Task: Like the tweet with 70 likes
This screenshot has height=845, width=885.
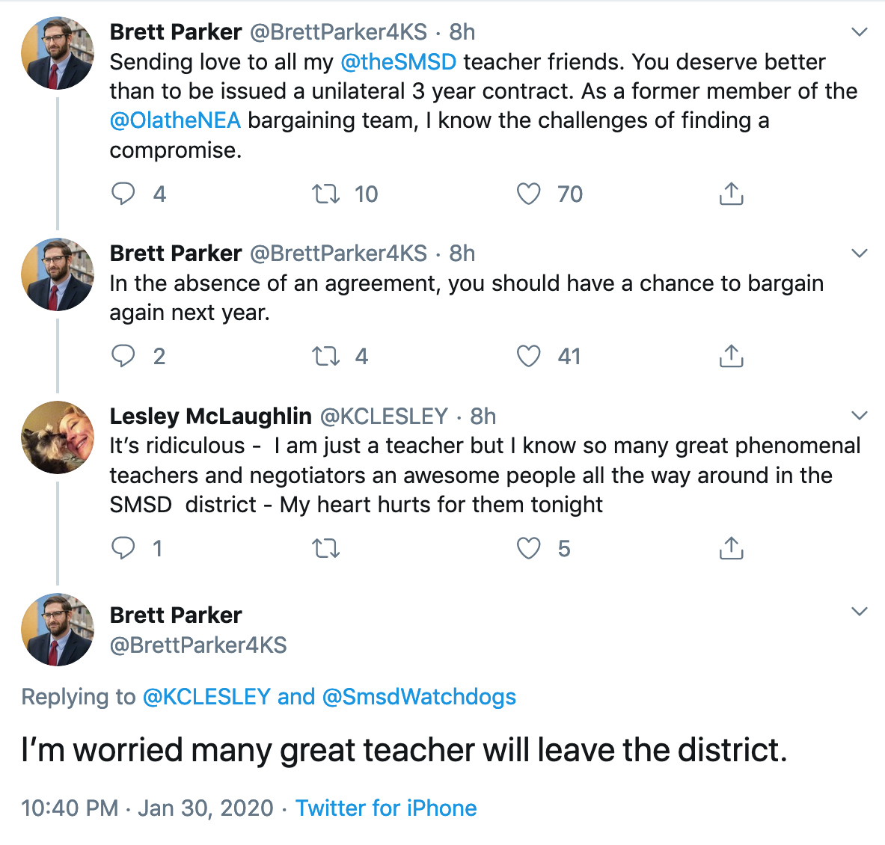Action: (529, 194)
